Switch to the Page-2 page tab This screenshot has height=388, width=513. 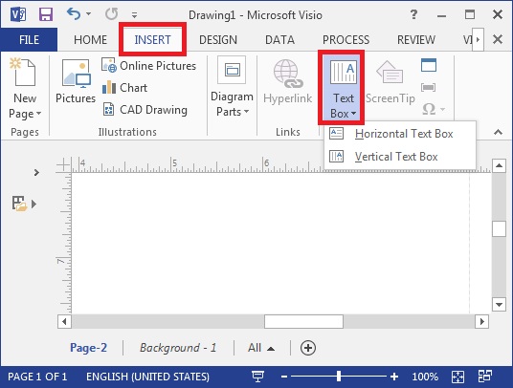[x=88, y=348]
